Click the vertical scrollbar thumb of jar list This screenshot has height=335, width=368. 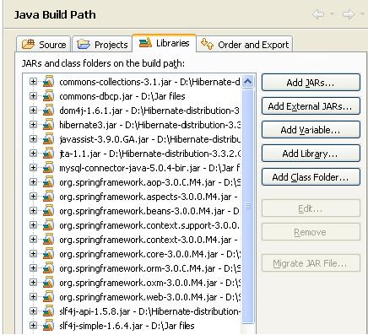pyautogui.click(x=248, y=206)
